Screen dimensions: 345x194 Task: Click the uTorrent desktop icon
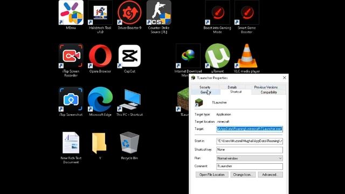click(217, 56)
